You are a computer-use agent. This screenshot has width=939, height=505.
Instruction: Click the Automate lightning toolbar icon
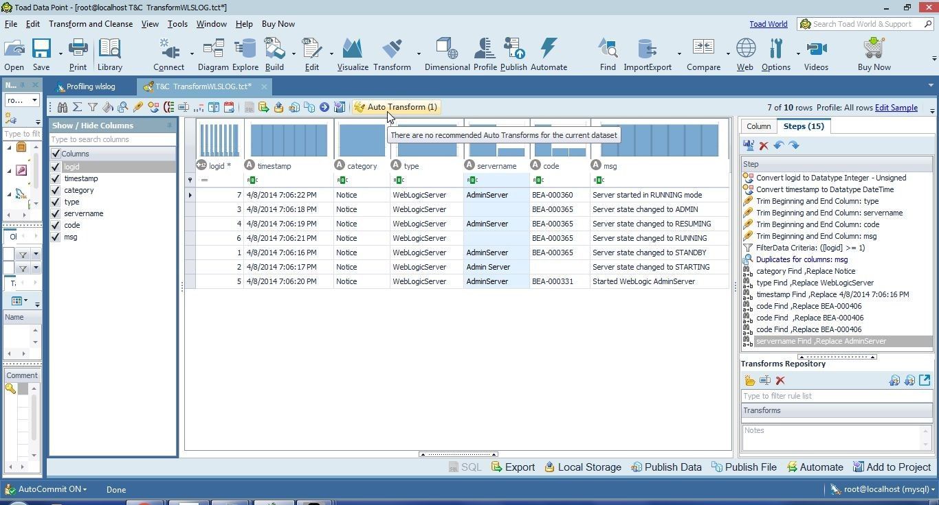[x=549, y=55]
